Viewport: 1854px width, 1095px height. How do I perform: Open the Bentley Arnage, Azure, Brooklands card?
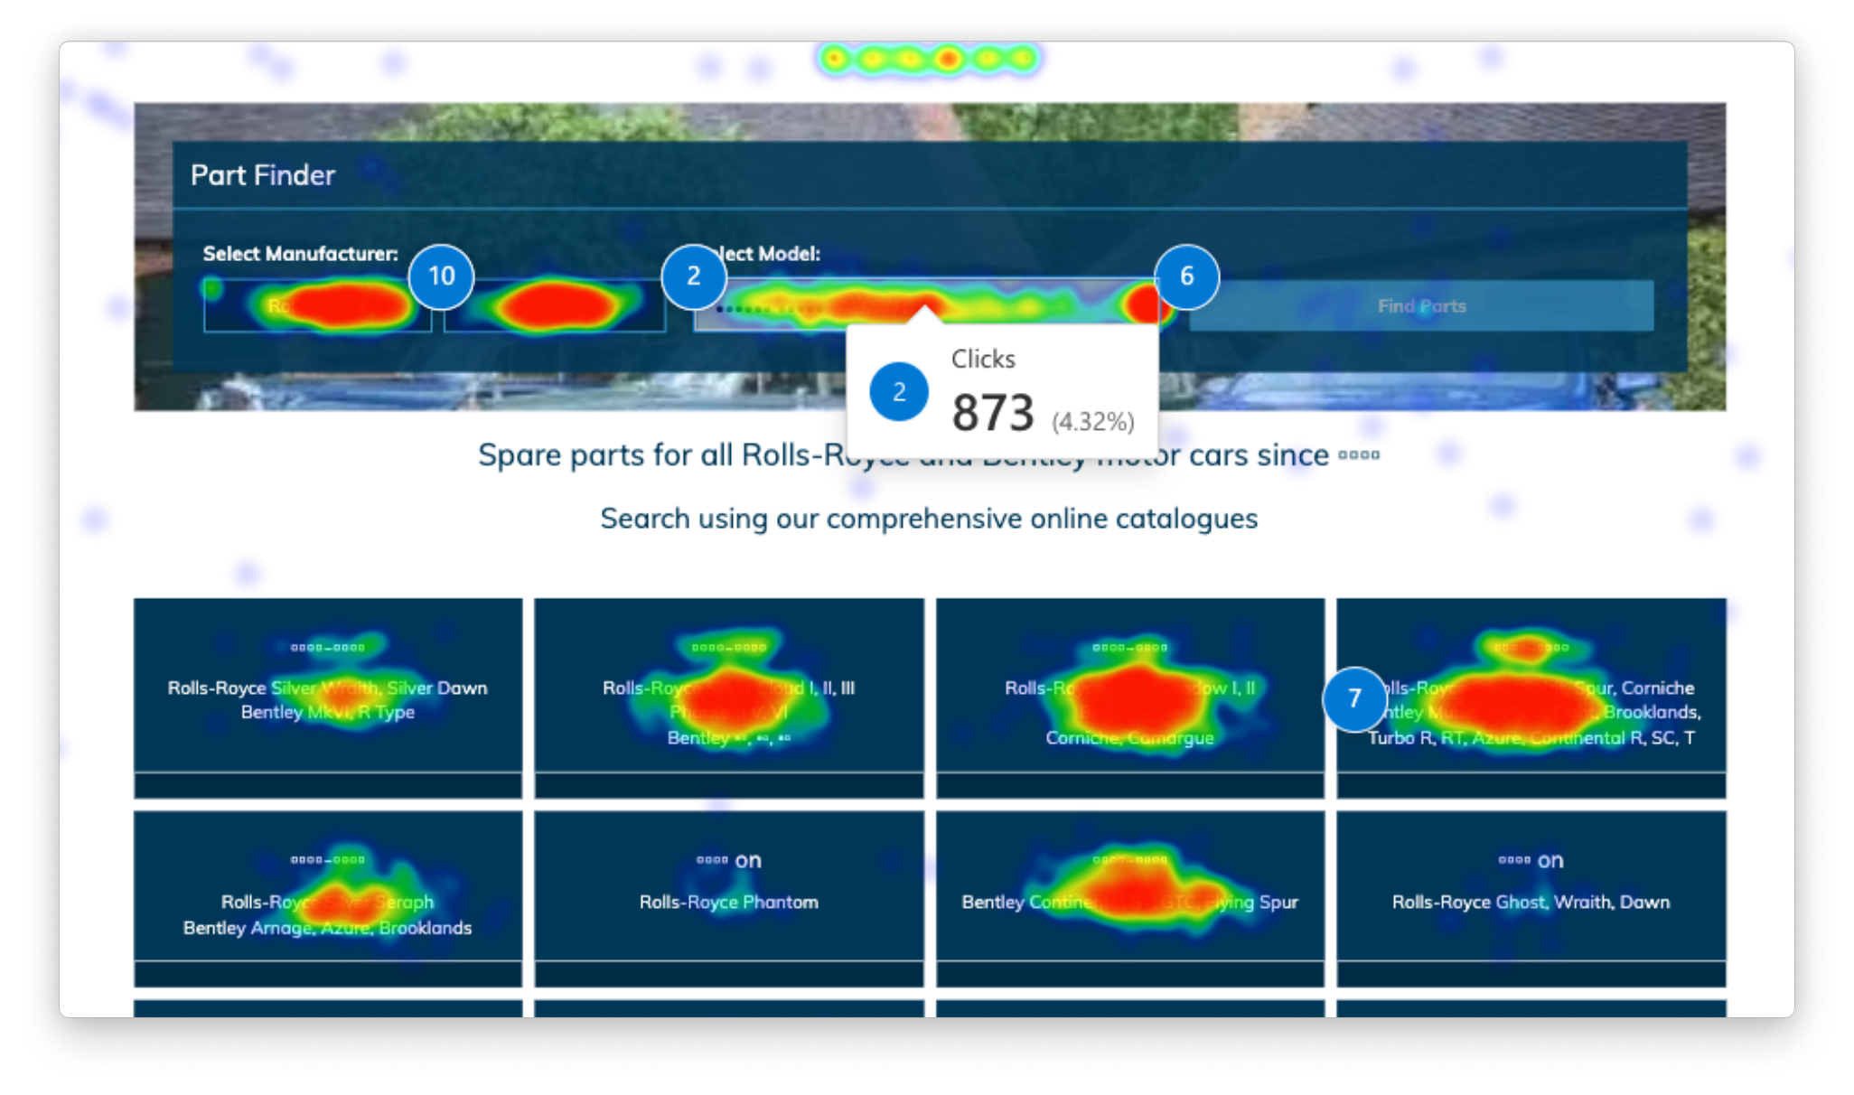(328, 898)
